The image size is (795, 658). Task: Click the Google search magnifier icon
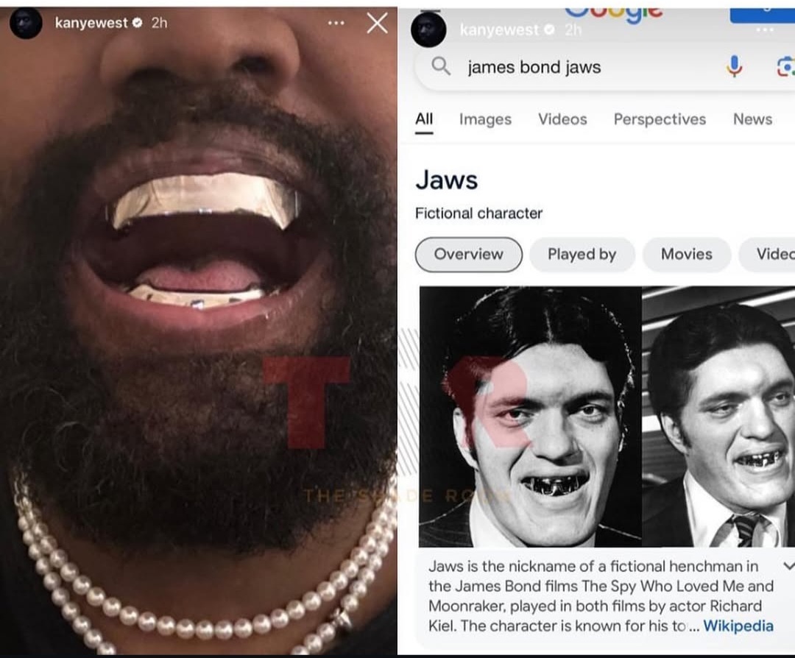click(x=441, y=66)
